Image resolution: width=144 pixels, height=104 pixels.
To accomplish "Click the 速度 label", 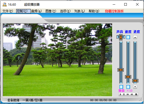I will click(x=128, y=32).
